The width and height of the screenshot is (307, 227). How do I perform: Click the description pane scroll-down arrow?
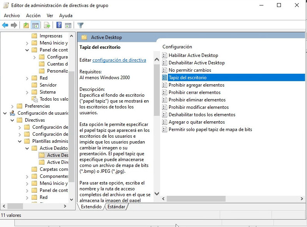click(157, 193)
